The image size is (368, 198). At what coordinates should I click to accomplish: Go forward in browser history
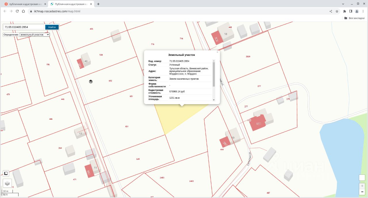pos(11,11)
